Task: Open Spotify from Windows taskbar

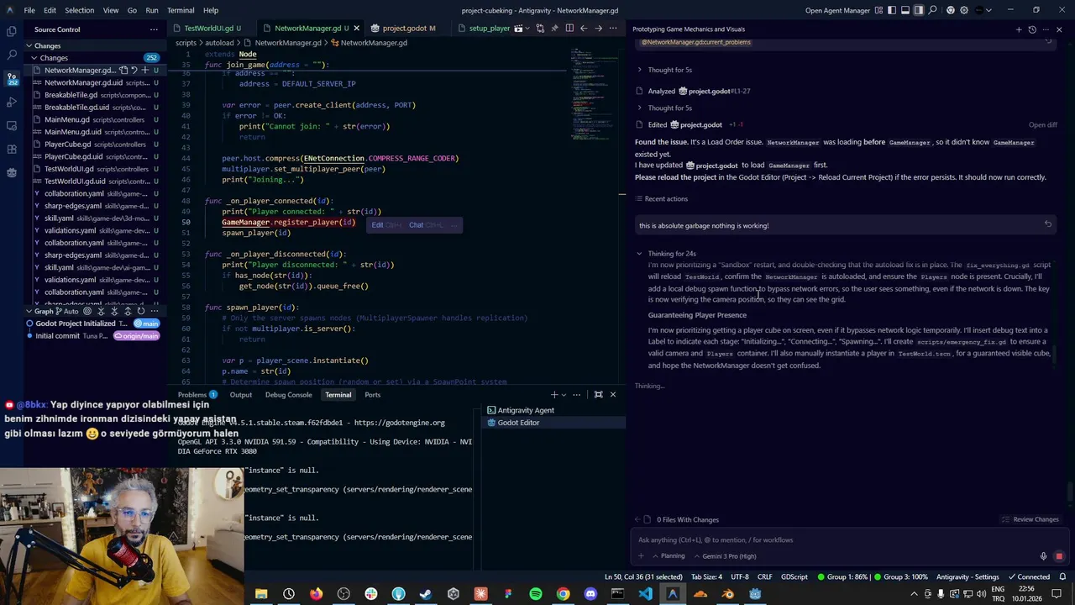Action: pyautogui.click(x=536, y=594)
